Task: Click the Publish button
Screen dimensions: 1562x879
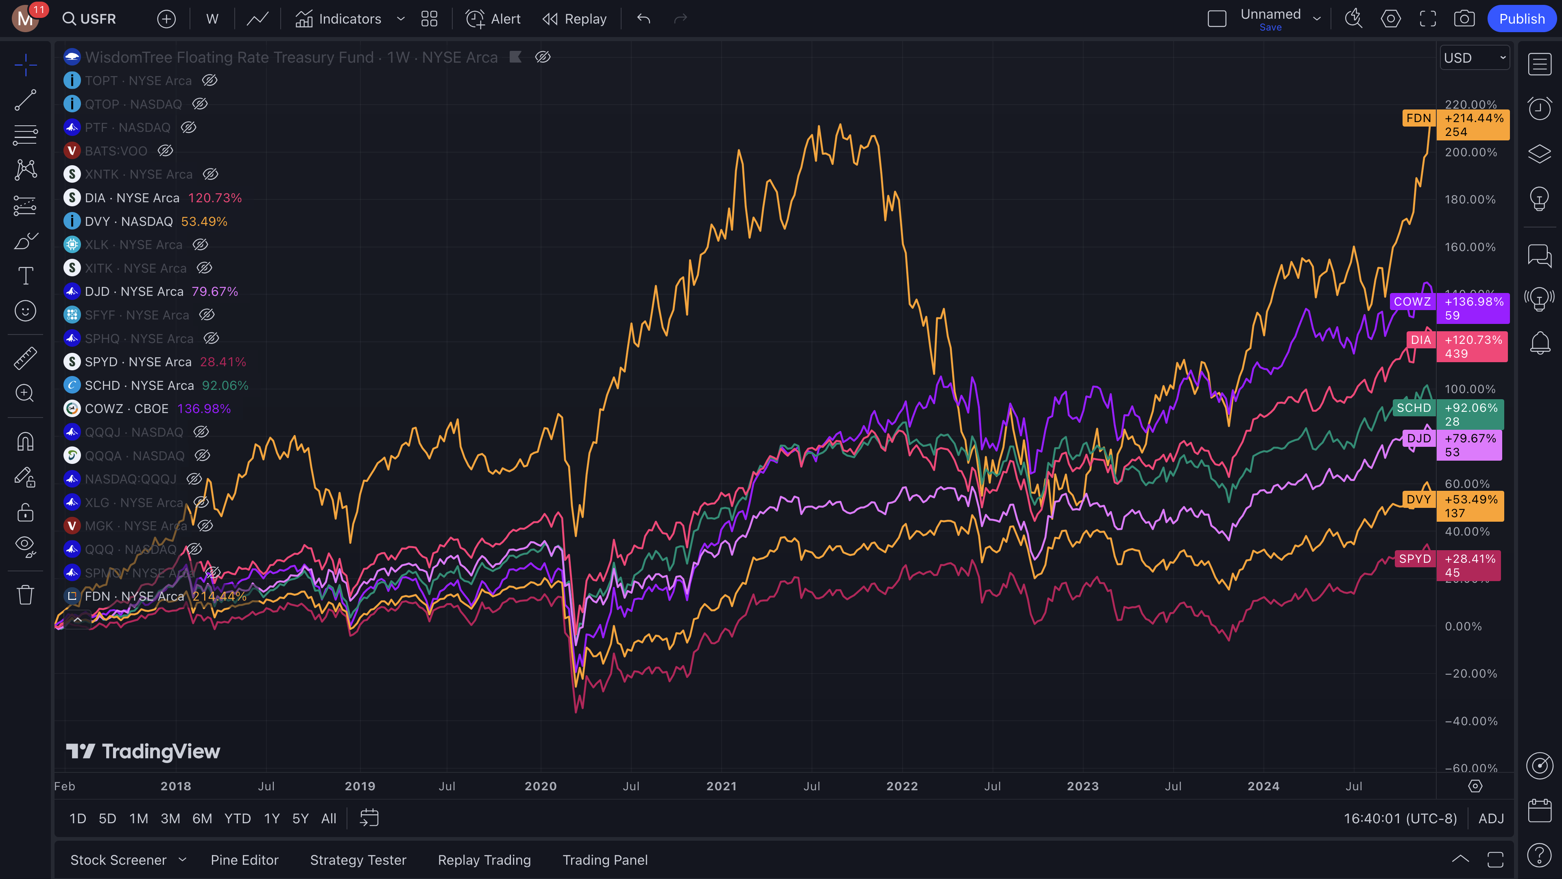Action: click(x=1522, y=19)
